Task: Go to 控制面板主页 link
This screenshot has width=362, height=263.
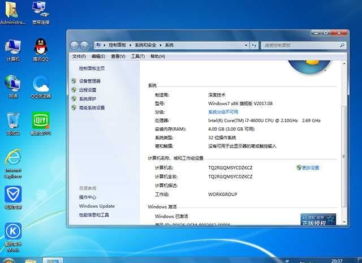Action: (x=92, y=68)
